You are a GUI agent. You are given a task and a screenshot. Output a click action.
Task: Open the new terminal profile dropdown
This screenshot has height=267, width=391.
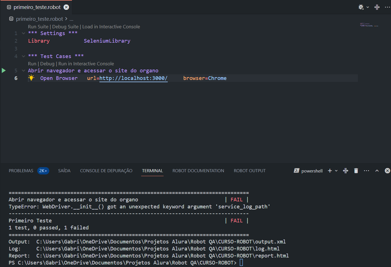pyautogui.click(x=336, y=171)
